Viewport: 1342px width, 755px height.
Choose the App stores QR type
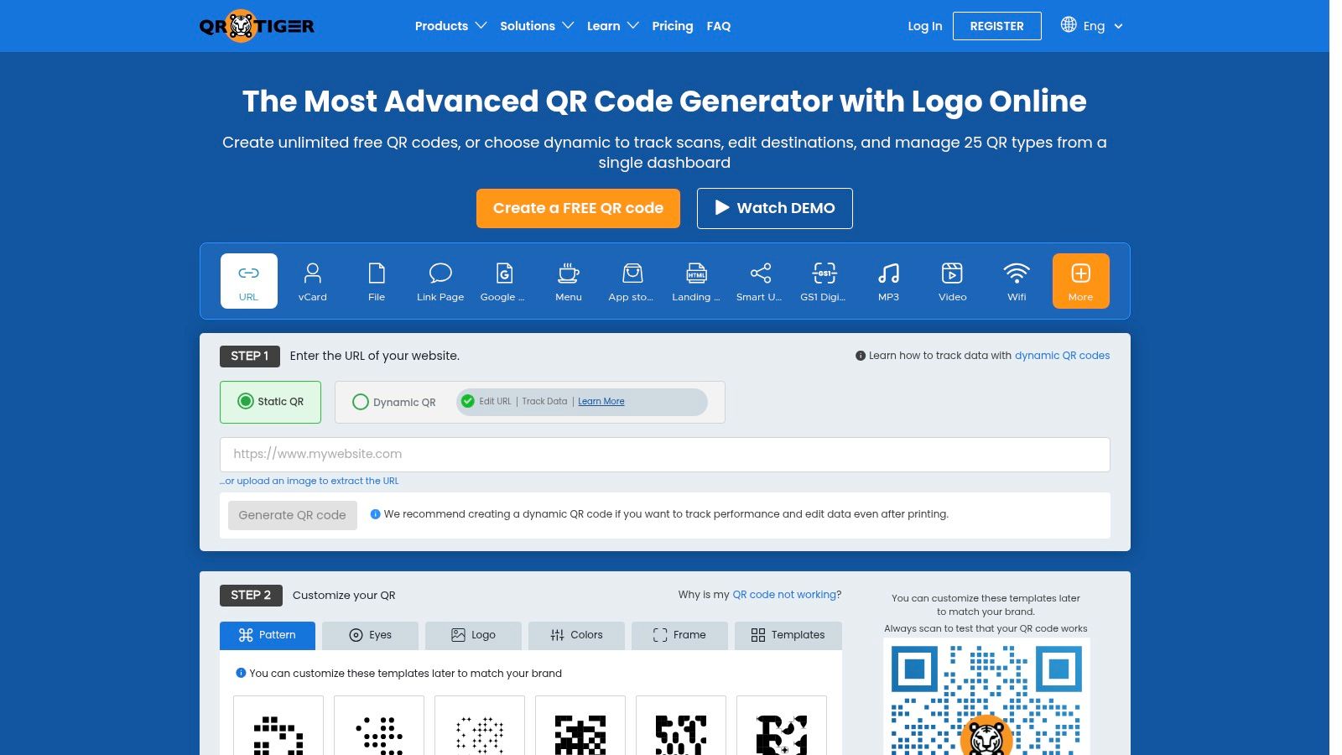(632, 280)
